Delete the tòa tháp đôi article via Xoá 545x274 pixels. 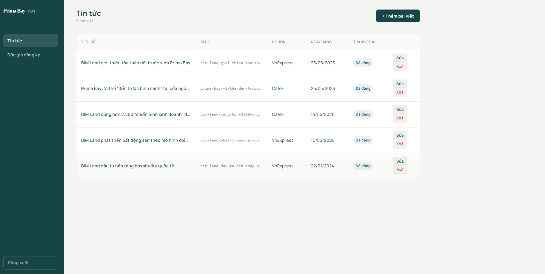click(400, 67)
